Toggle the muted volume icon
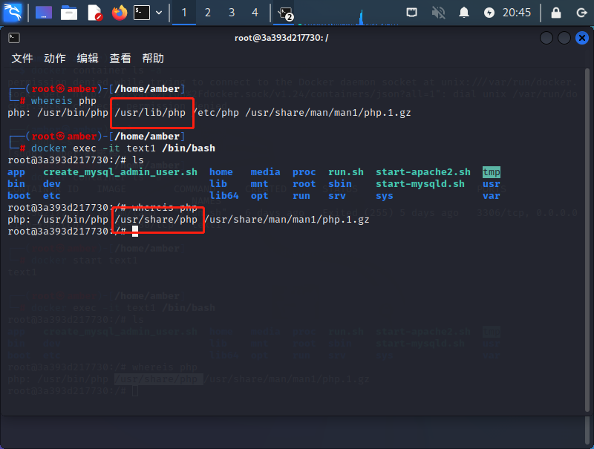 (438, 12)
